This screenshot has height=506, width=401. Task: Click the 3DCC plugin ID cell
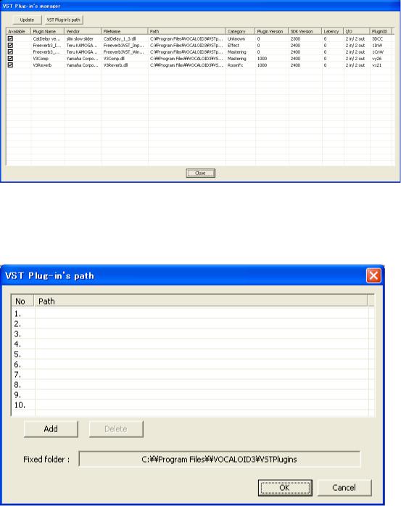(x=377, y=38)
